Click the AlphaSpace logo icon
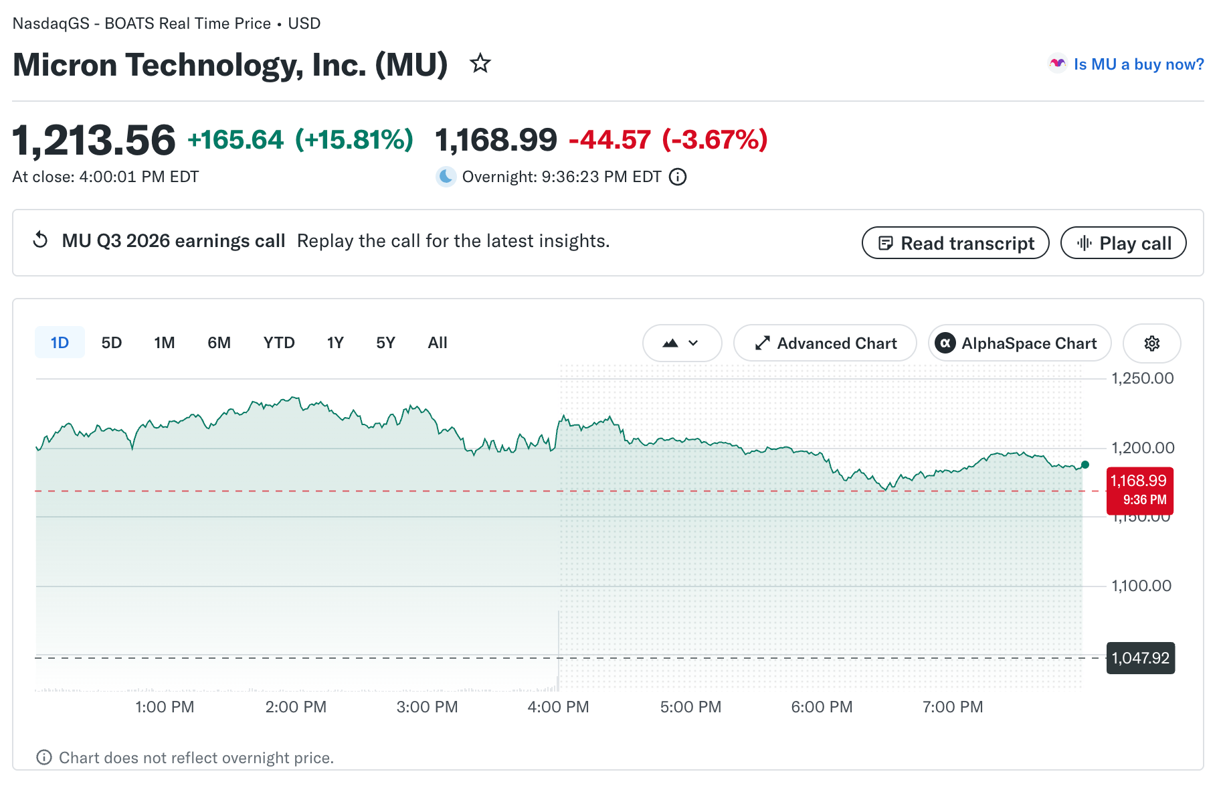The image size is (1223, 790). point(945,343)
